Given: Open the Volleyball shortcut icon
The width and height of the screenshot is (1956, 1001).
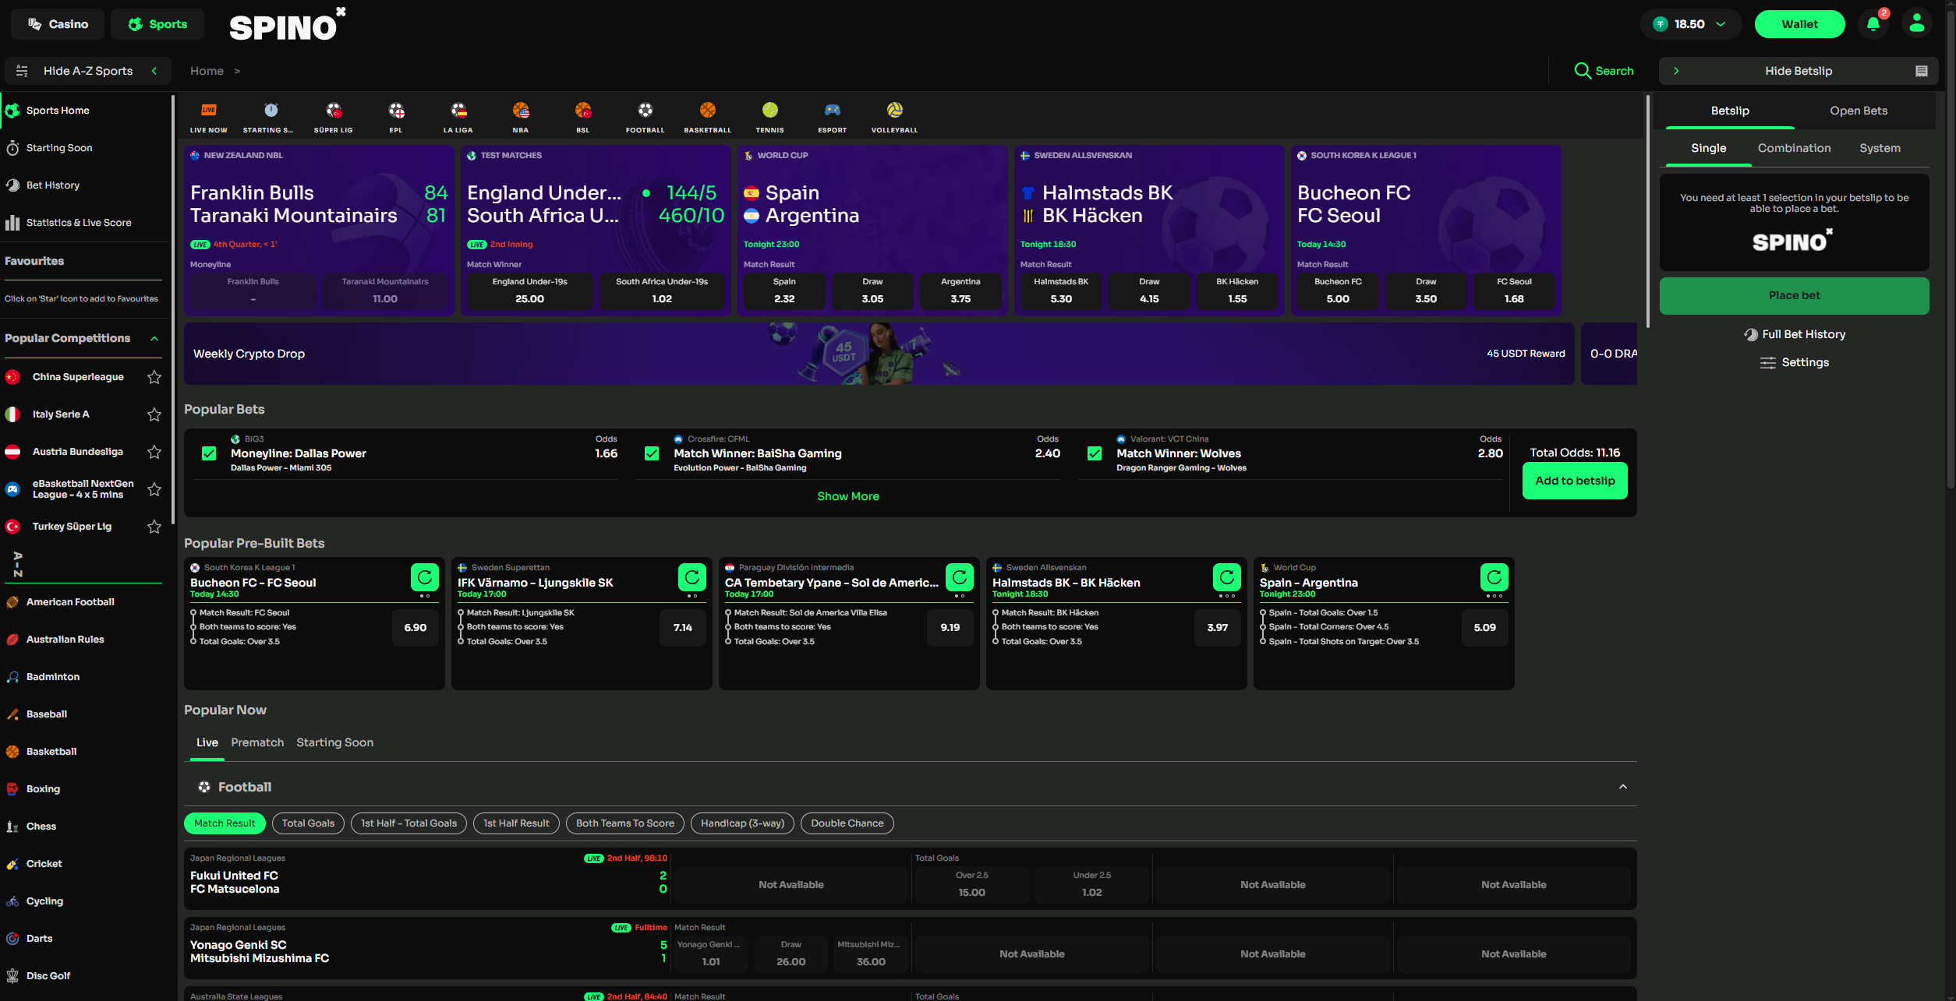Looking at the screenshot, I should click(895, 111).
